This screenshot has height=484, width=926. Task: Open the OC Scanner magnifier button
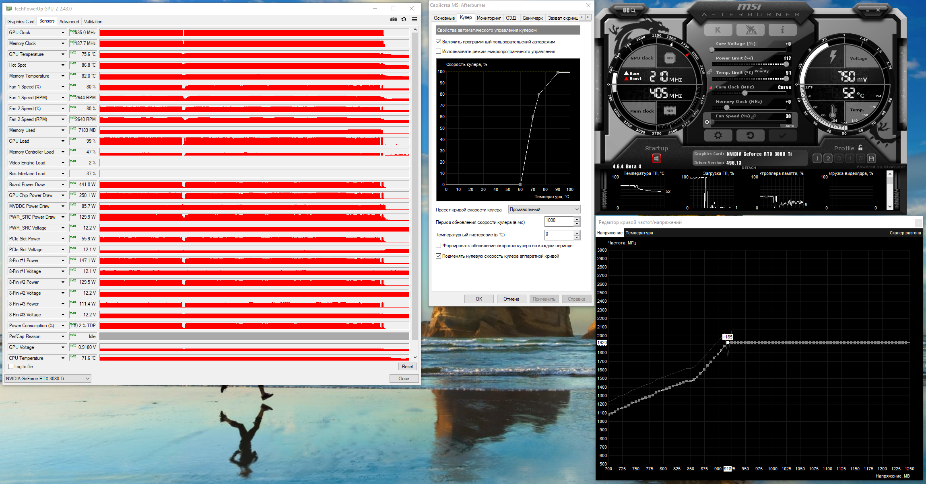click(x=629, y=10)
